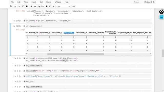Open the Cell menu
Image resolution: width=164 pixels, height=92 pixels.
point(41,2)
